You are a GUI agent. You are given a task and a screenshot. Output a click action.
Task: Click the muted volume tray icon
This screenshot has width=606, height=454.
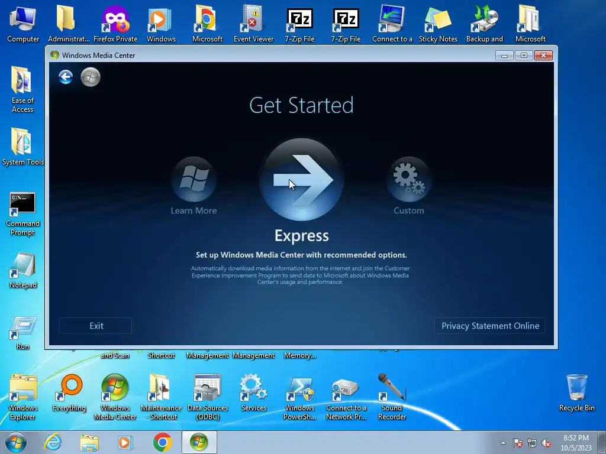546,443
